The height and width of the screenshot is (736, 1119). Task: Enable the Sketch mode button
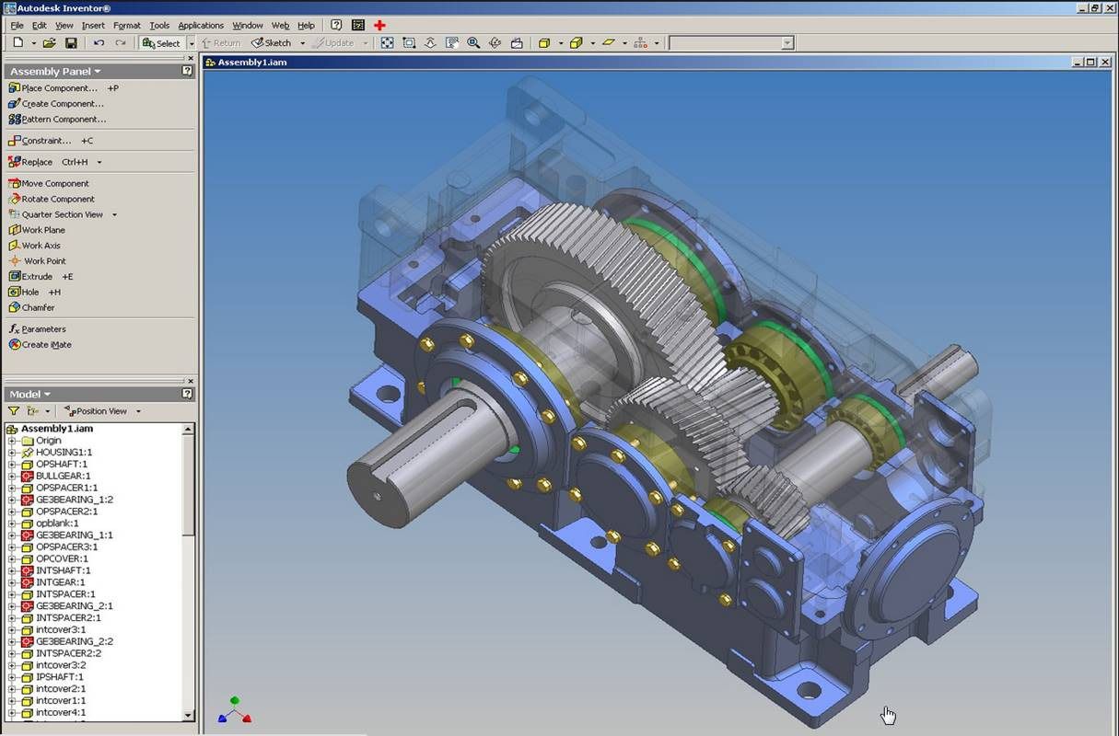(x=274, y=42)
